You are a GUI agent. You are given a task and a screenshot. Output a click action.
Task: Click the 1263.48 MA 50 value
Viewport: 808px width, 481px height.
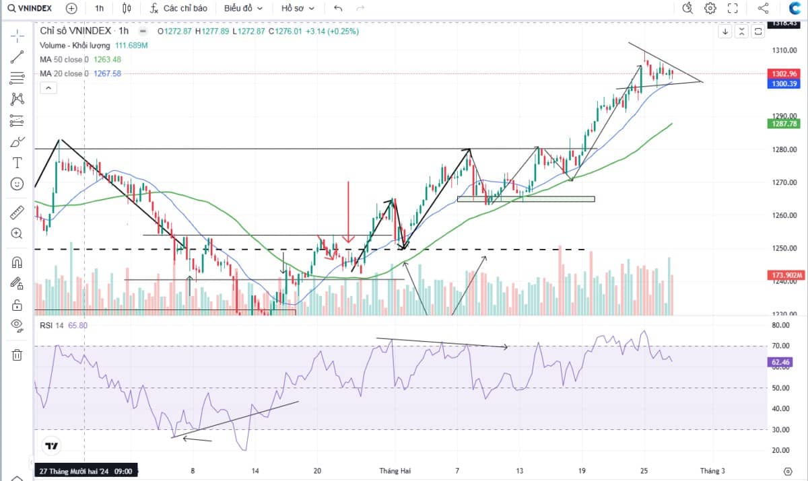(x=107, y=59)
